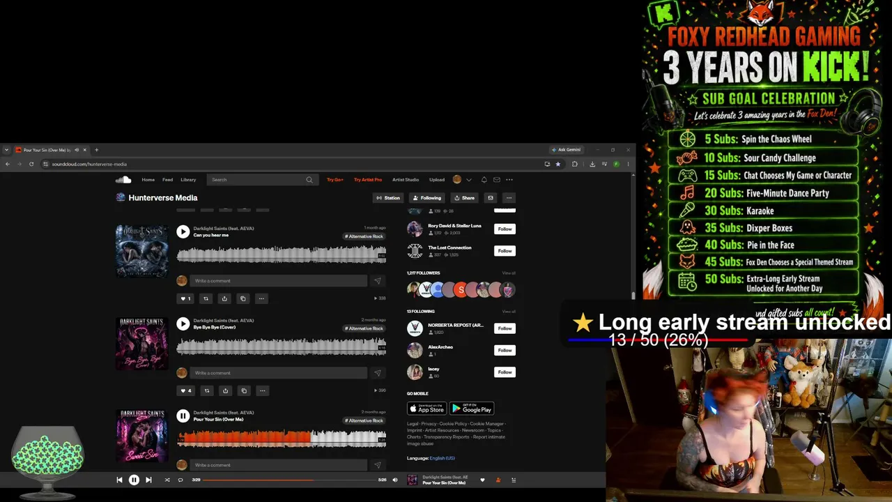Skip to next track in player bar
This screenshot has height=502, width=892.
point(148,480)
